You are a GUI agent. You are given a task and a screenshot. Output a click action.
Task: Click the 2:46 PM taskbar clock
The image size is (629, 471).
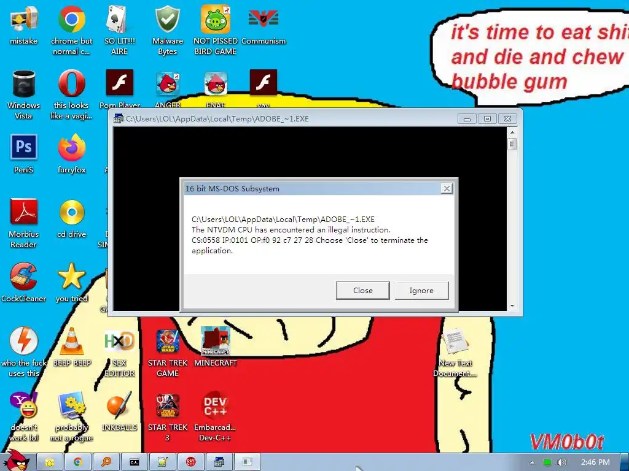(x=595, y=462)
